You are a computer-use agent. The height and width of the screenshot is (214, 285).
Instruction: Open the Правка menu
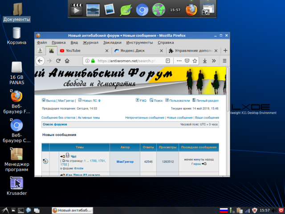click(58, 43)
